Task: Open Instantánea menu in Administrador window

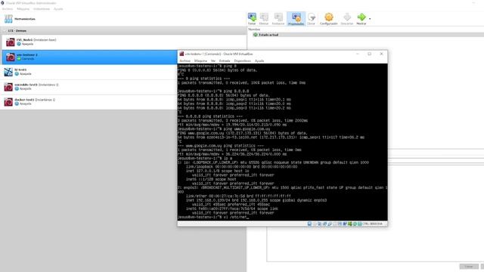Action: pos(42,9)
